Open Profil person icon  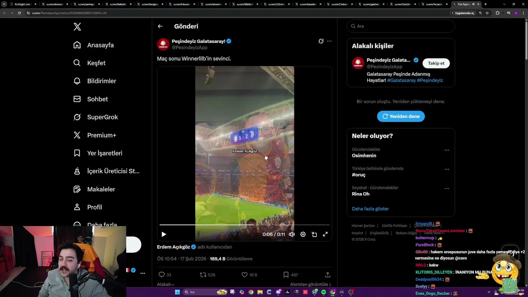click(77, 207)
